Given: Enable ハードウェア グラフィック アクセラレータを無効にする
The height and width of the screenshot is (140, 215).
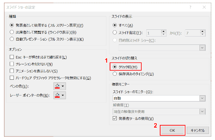Looking at the screenshot, I should coord(12,78).
